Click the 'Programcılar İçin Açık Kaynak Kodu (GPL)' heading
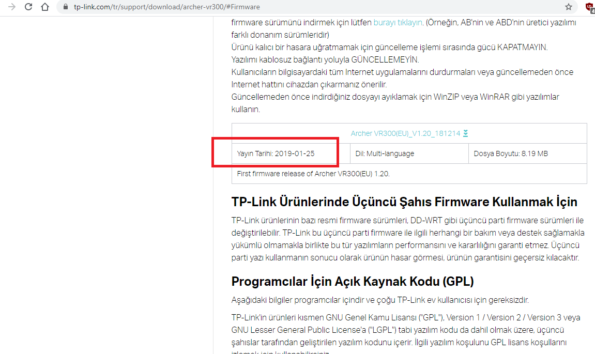This screenshot has width=595, height=354. click(353, 282)
